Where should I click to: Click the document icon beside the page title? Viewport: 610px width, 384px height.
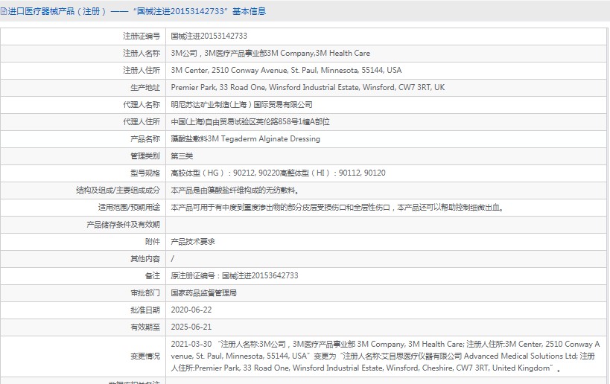(x=3, y=11)
